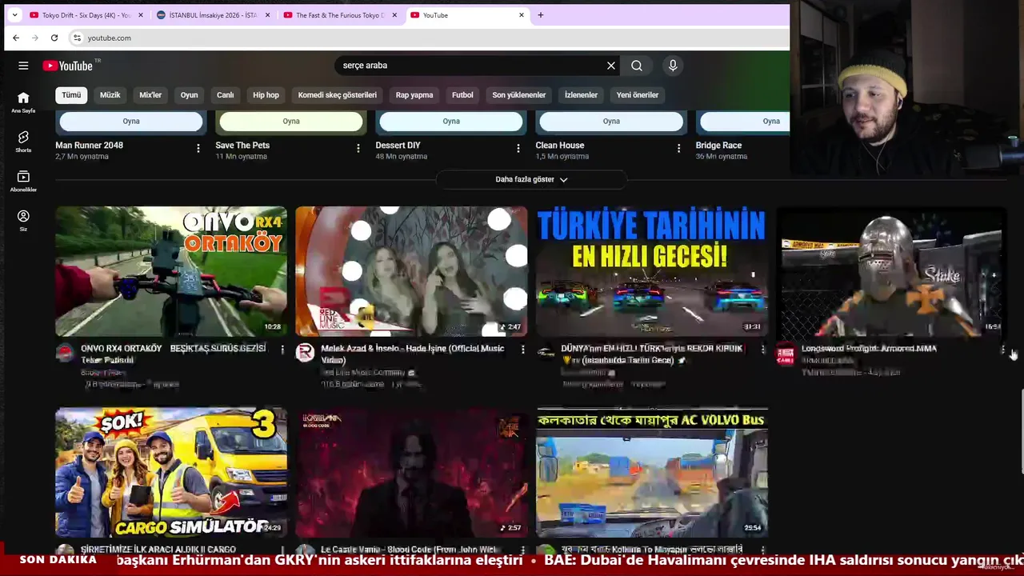Open Bridge Race game title

[718, 146]
